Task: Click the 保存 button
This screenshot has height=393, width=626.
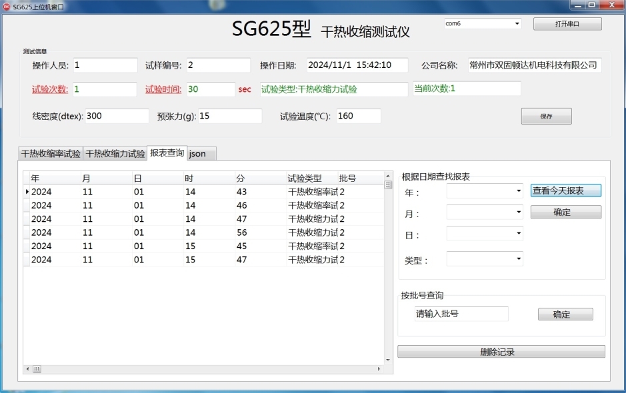Action: pyautogui.click(x=546, y=117)
